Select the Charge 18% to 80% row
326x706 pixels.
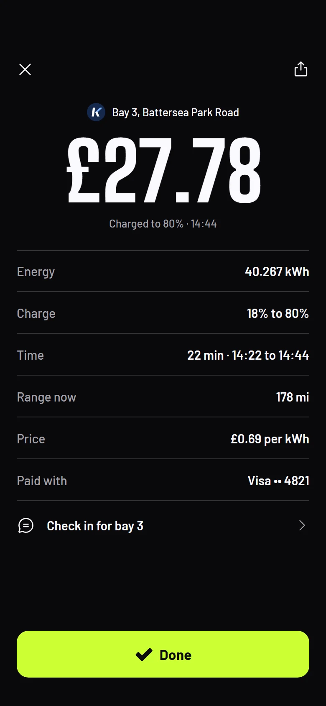click(x=163, y=313)
